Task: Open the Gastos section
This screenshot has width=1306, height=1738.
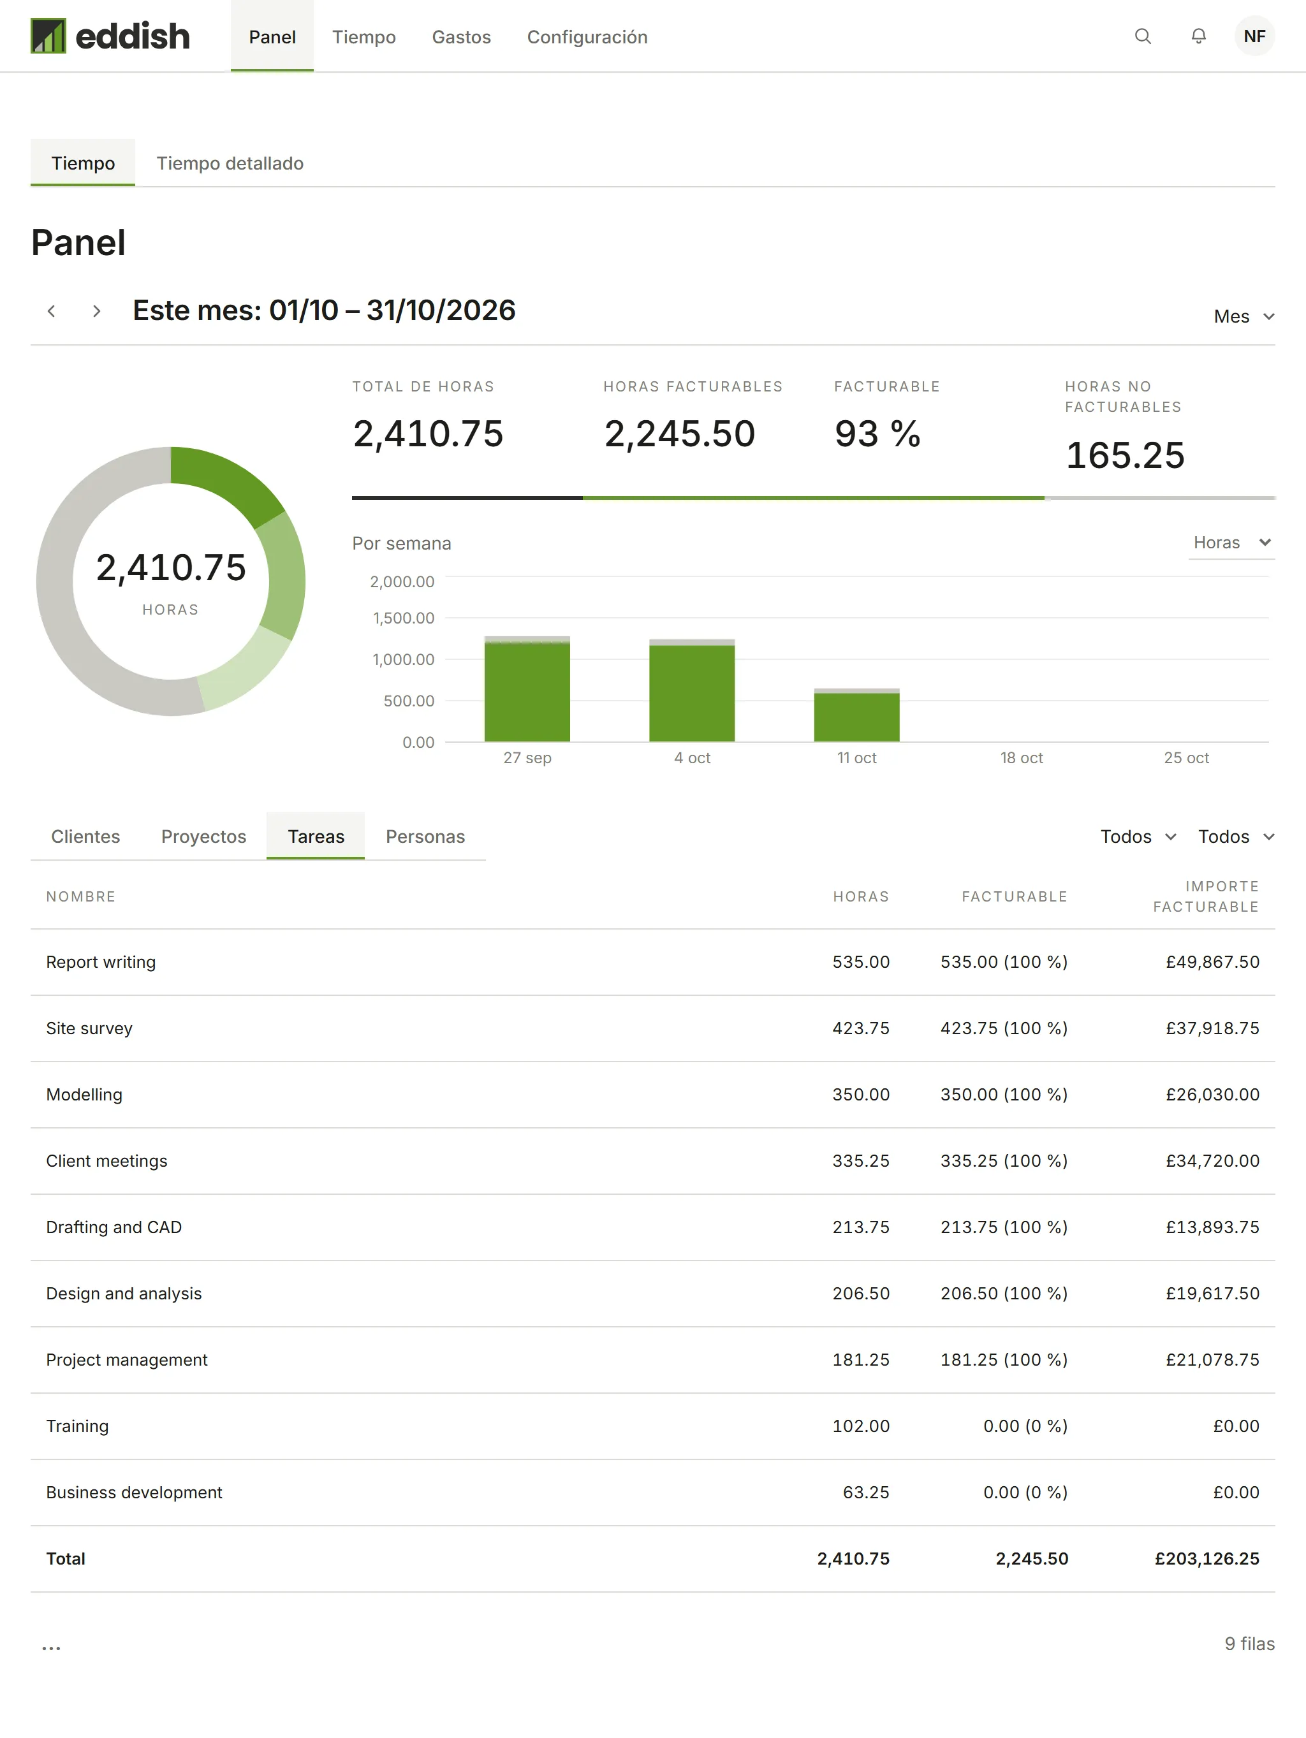Action: (x=461, y=37)
